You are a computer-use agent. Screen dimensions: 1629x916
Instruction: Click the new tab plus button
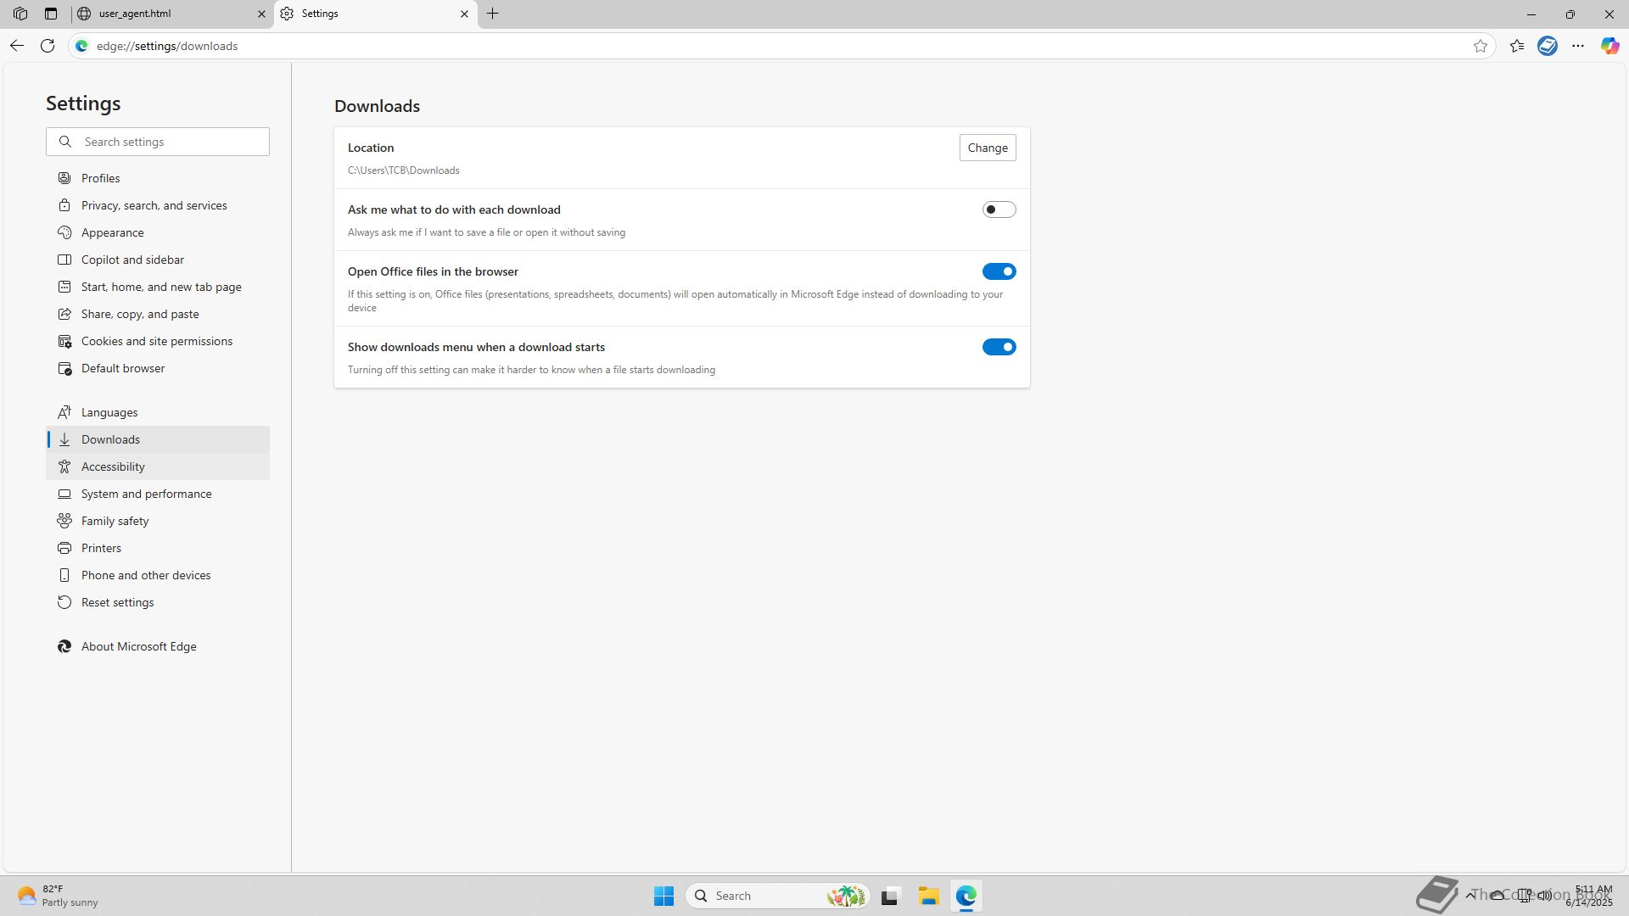(493, 14)
